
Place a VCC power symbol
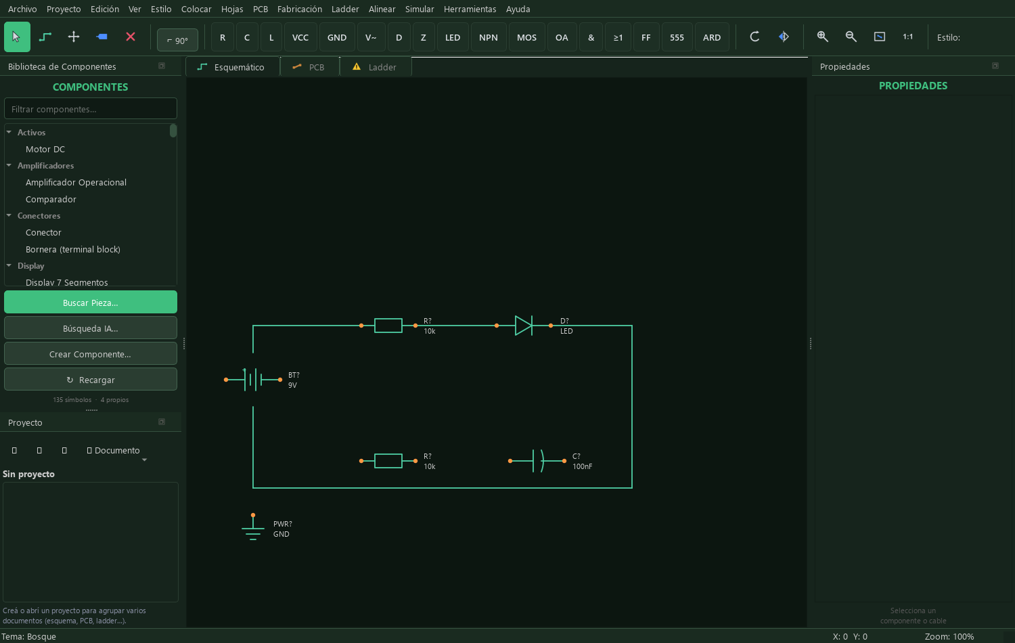300,37
